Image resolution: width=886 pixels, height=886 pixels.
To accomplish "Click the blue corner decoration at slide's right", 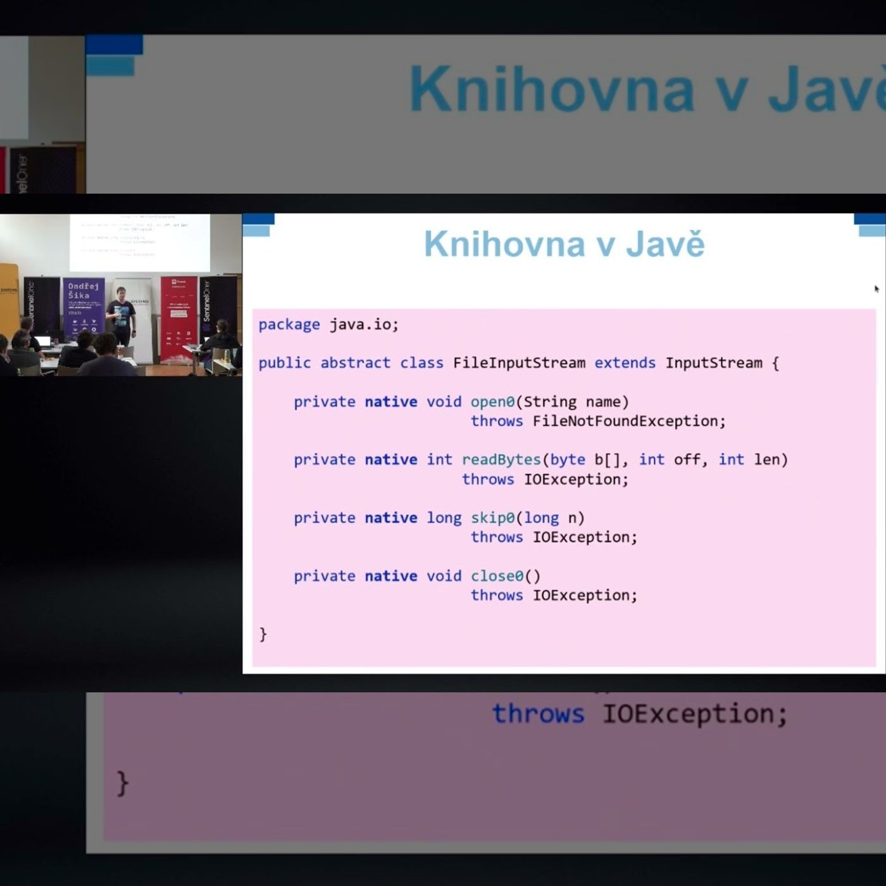I will (870, 225).
